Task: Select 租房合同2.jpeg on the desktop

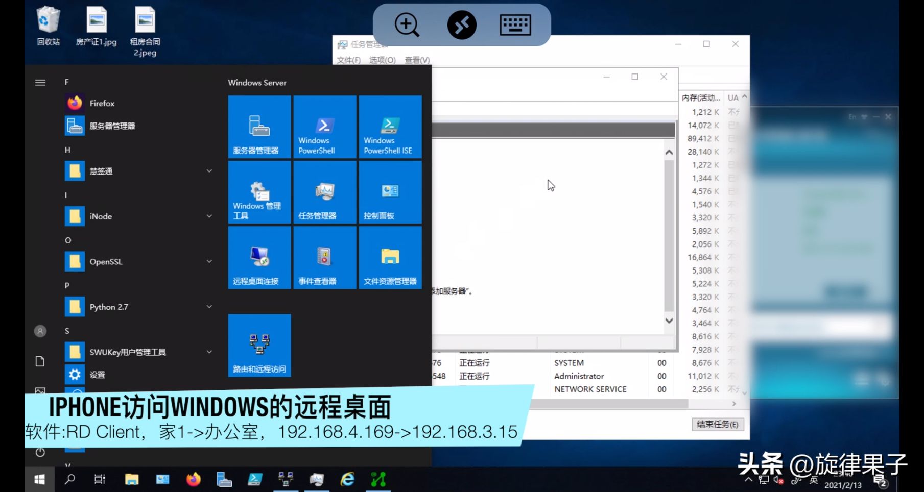Action: pos(145,31)
